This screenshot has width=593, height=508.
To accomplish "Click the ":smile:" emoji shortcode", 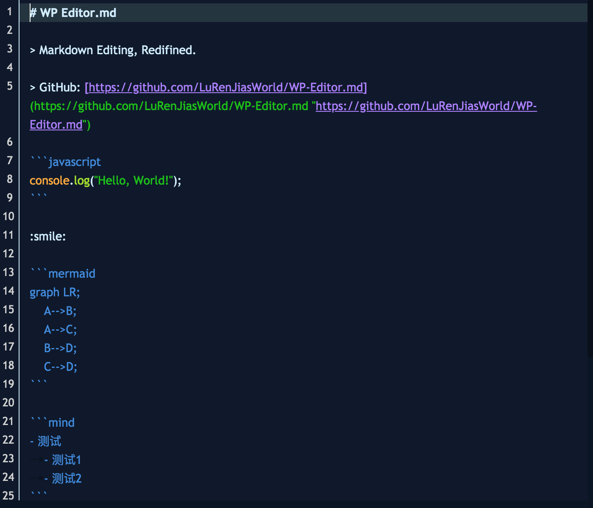I will click(48, 236).
